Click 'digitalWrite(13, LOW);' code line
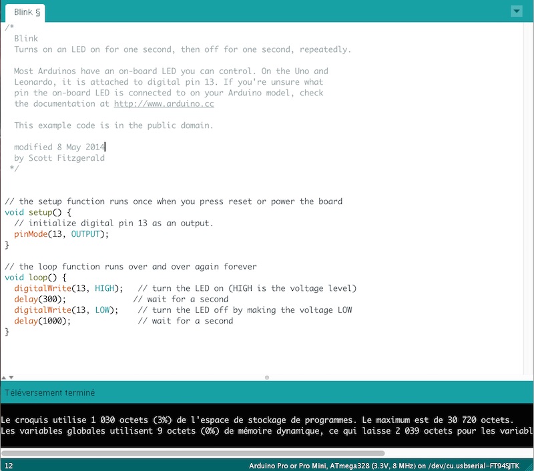Screen dimensions: 534x471 pos(66,310)
